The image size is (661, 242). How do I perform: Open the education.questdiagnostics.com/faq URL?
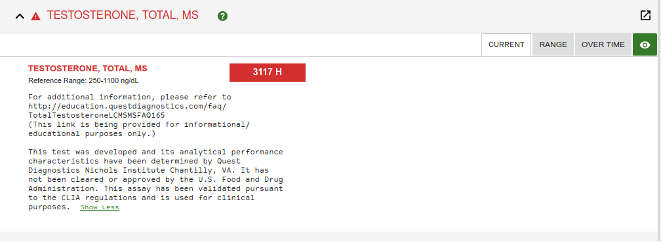tap(127, 107)
